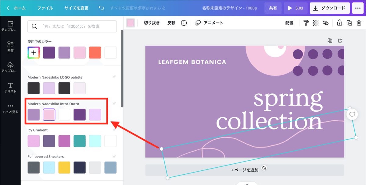Image resolution: width=366 pixels, height=185 pixels.
Task: Click the crown icon beside Foil-covered Sneakers
Action: [114, 156]
